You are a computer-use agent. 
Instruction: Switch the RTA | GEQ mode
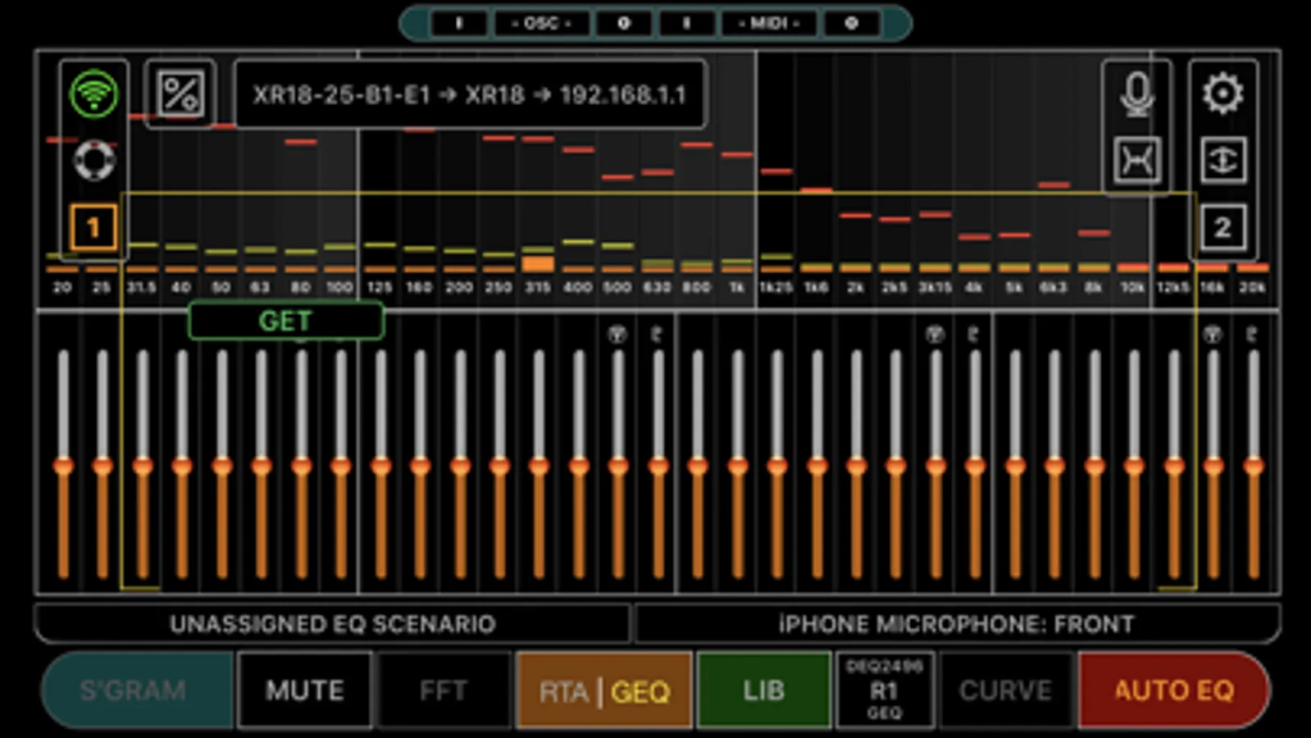(604, 690)
